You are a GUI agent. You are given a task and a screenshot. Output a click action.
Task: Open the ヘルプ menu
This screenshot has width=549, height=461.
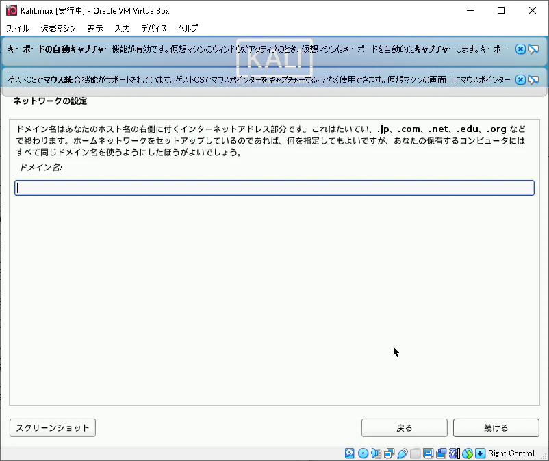point(188,28)
